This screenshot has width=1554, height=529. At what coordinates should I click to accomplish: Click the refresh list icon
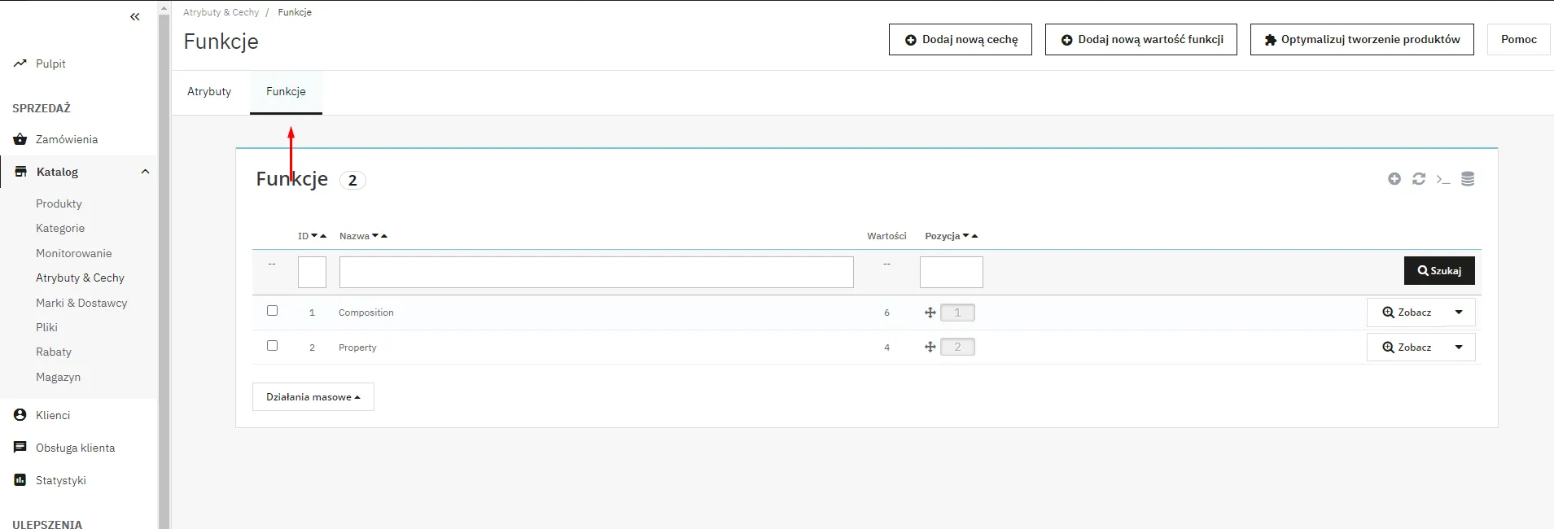(x=1419, y=179)
